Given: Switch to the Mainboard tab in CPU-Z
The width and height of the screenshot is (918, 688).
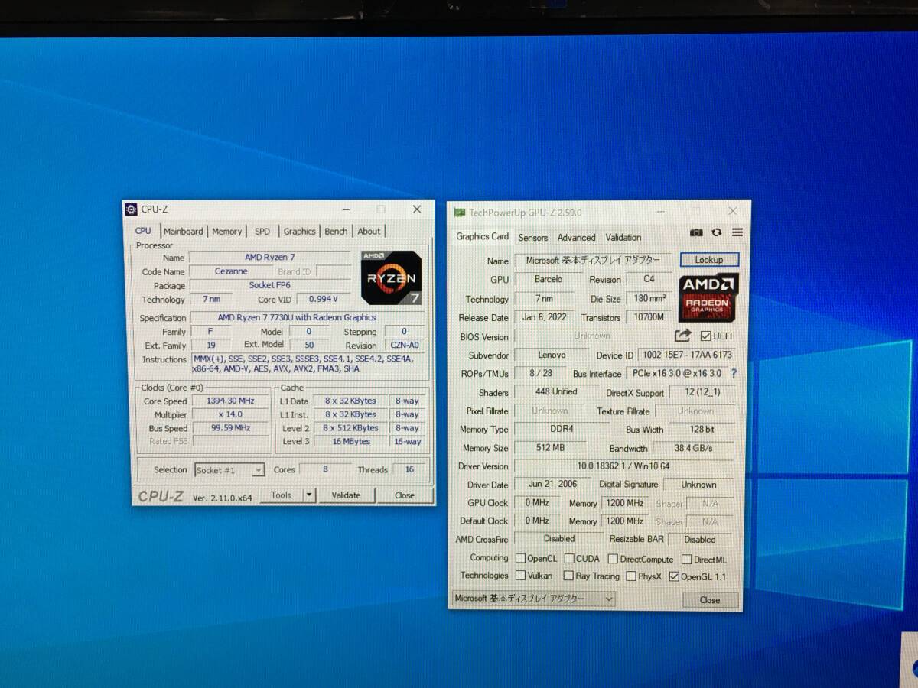Looking at the screenshot, I should [184, 231].
